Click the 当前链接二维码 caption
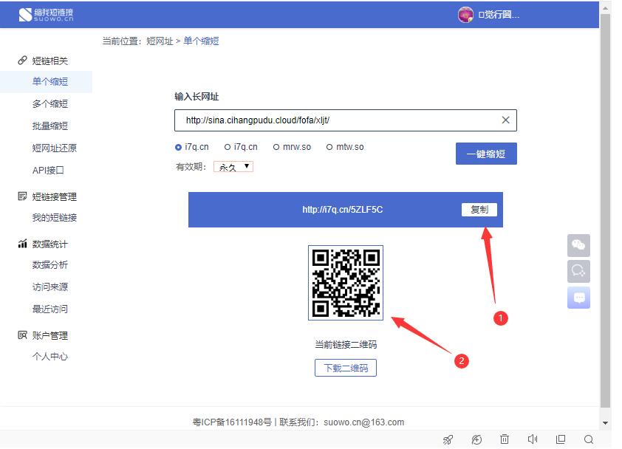 [x=346, y=345]
